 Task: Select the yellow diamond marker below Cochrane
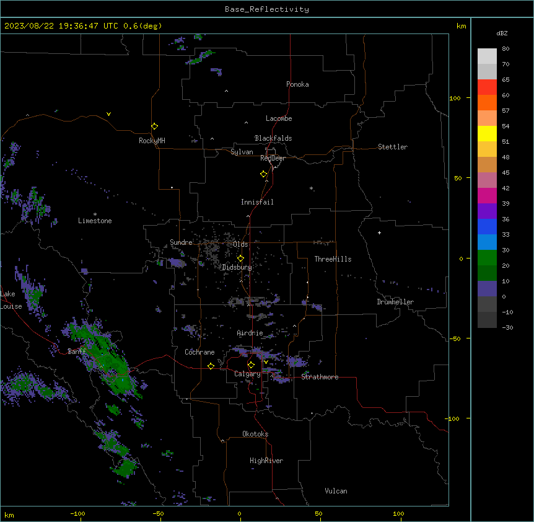pos(211,366)
